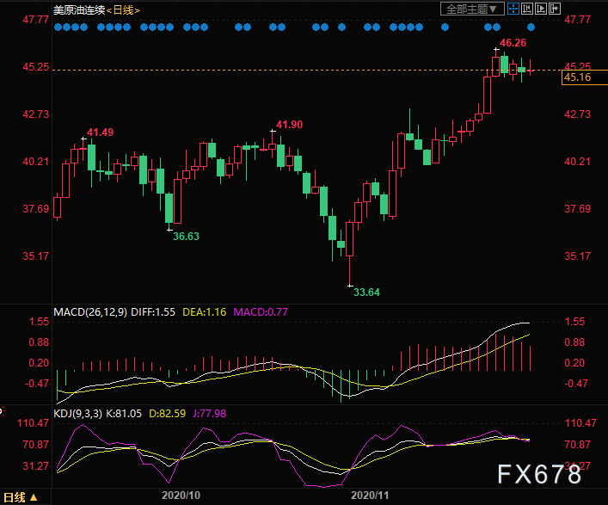Click the 2020/10 date on time axis

click(181, 496)
